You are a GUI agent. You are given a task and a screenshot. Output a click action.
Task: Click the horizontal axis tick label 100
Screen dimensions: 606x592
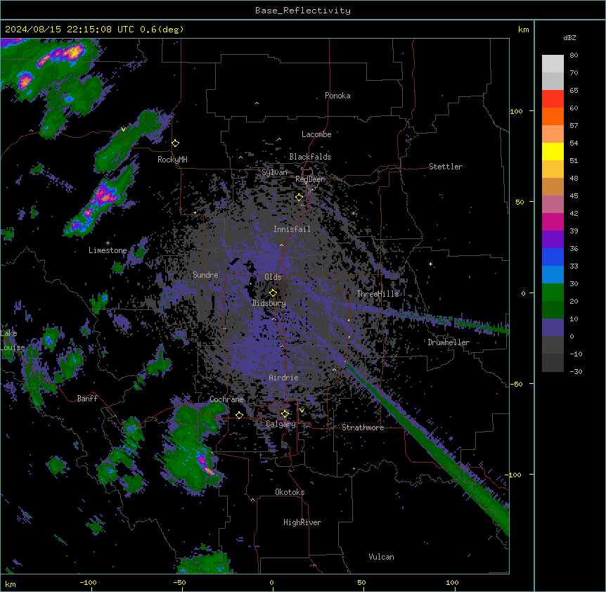click(452, 582)
